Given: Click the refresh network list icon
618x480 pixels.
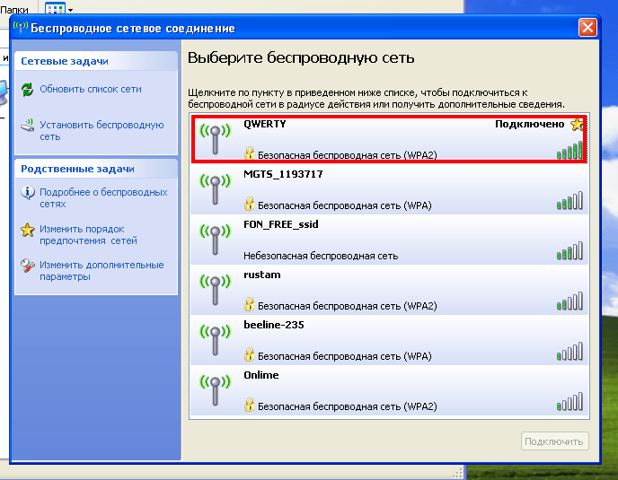Looking at the screenshot, I should (x=27, y=90).
